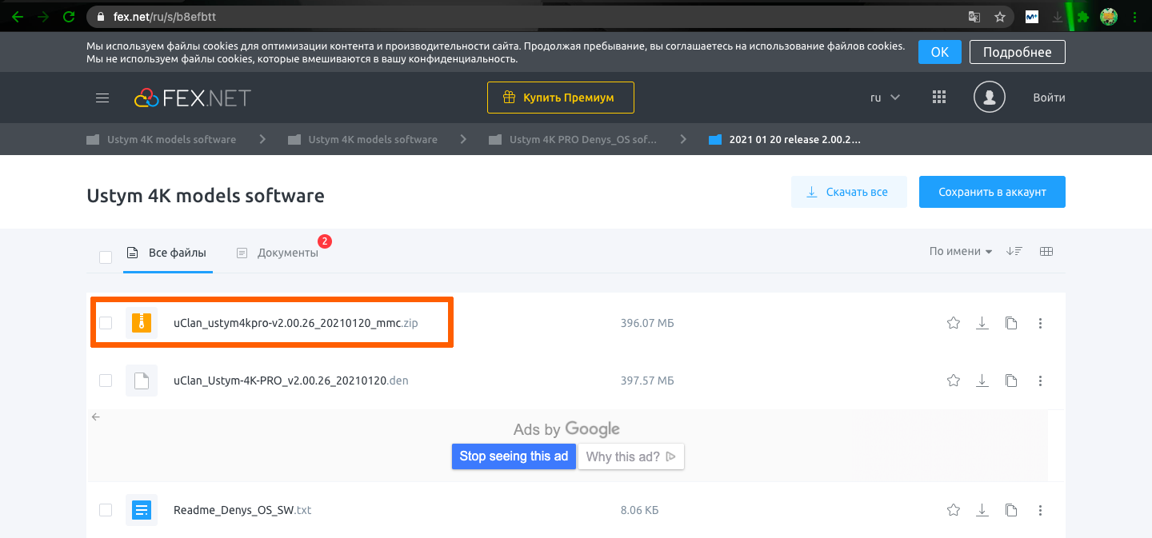Image resolution: width=1152 pixels, height=538 pixels.
Task: Click the apps grid icon in header
Action: point(939,98)
